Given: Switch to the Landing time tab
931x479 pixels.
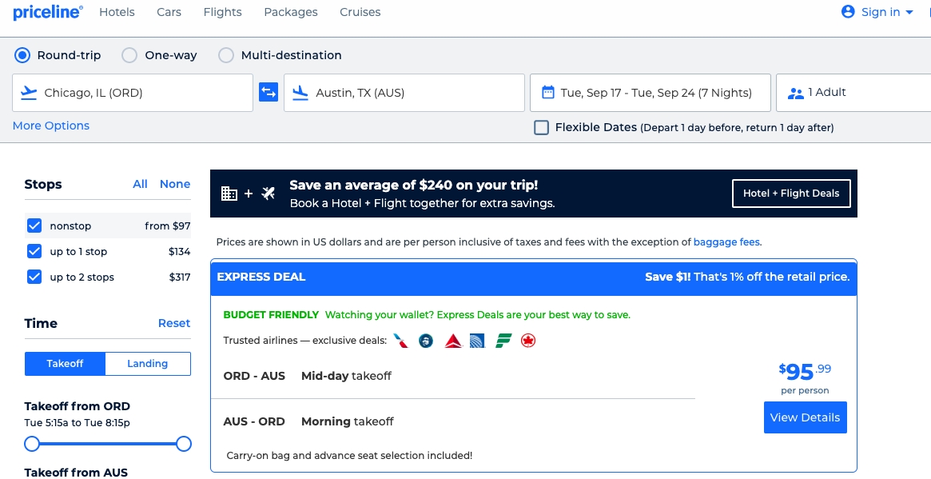Looking at the screenshot, I should point(148,364).
